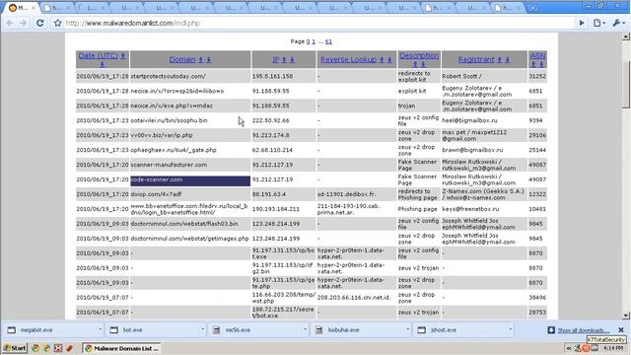Click the Description column header link

419,55
